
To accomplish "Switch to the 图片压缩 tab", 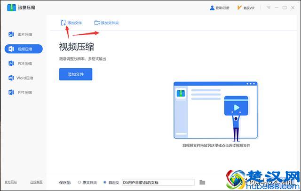I will [x=24, y=34].
